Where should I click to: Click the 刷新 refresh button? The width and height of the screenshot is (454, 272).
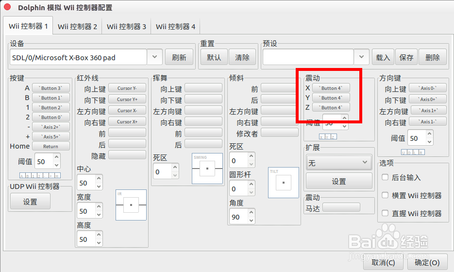[179, 57]
